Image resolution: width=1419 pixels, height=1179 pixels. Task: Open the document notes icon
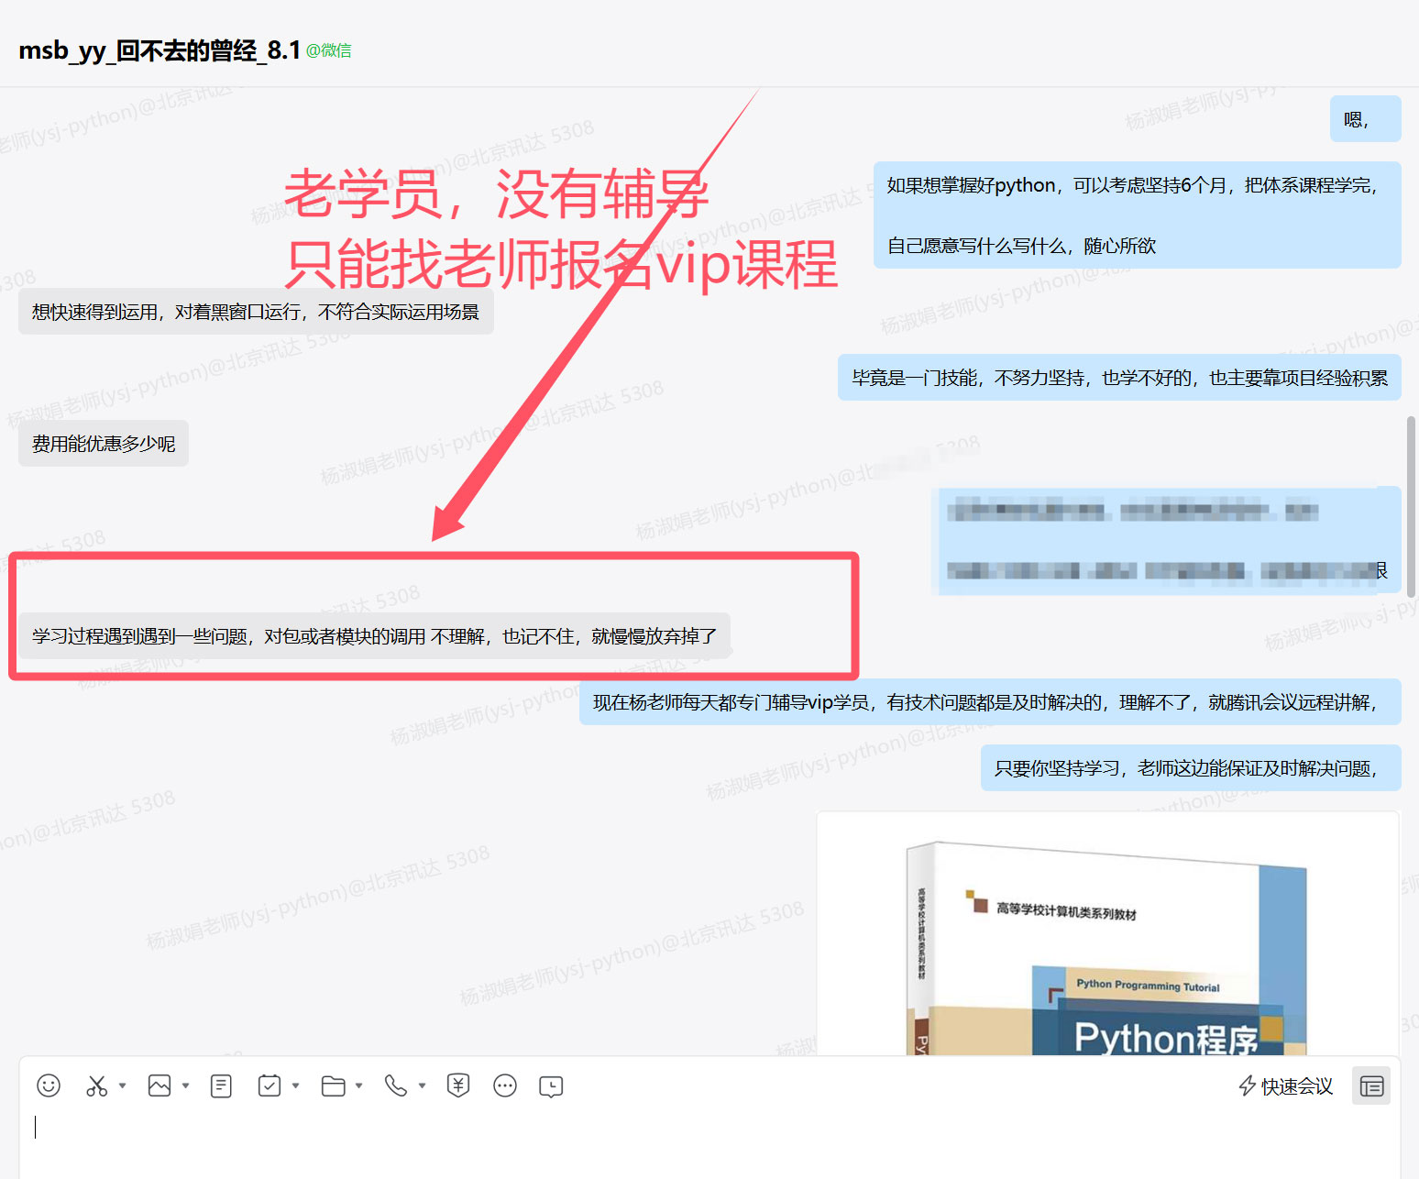tap(221, 1085)
